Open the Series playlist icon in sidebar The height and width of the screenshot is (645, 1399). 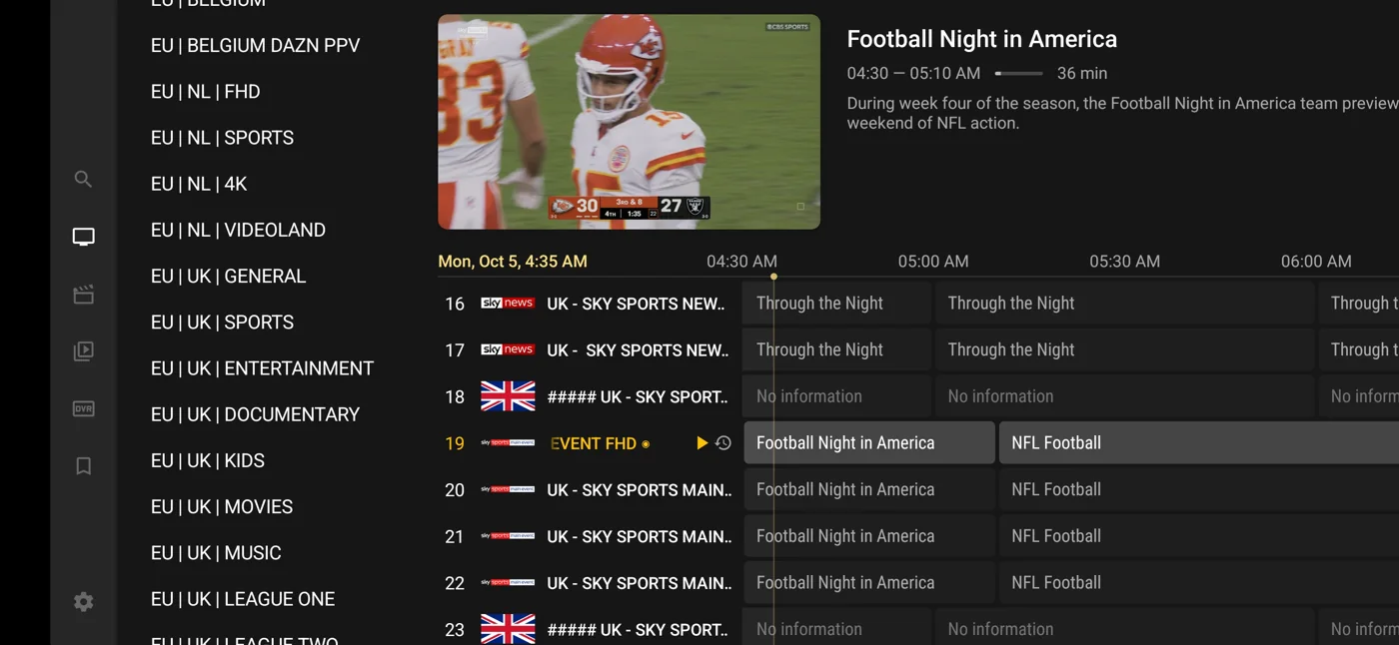click(x=84, y=351)
